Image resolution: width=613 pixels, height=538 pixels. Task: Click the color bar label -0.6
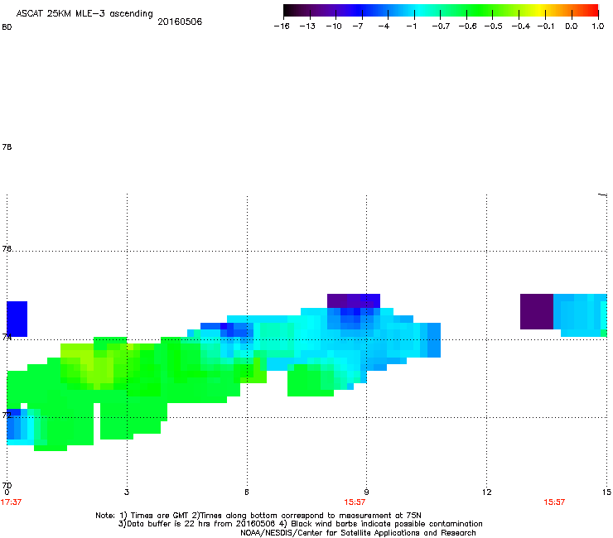point(467,26)
